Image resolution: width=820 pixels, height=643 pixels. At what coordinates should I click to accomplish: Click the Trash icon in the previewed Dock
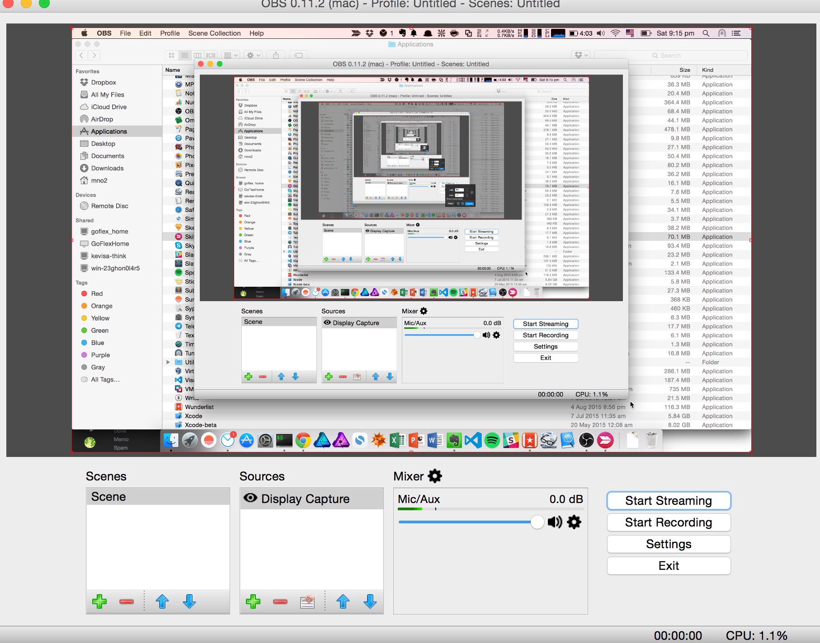[x=651, y=440]
